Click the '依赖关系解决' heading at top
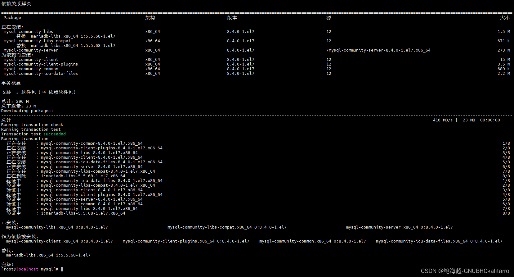 click(16, 4)
